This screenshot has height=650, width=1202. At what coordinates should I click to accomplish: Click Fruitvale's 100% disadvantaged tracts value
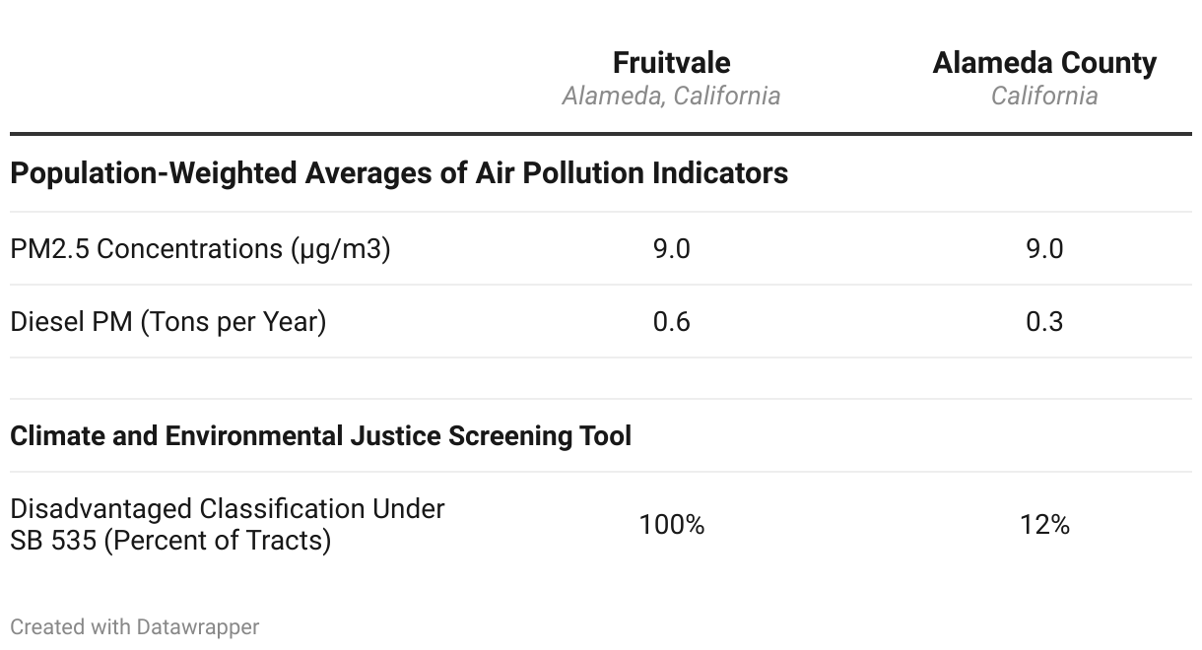[671, 525]
